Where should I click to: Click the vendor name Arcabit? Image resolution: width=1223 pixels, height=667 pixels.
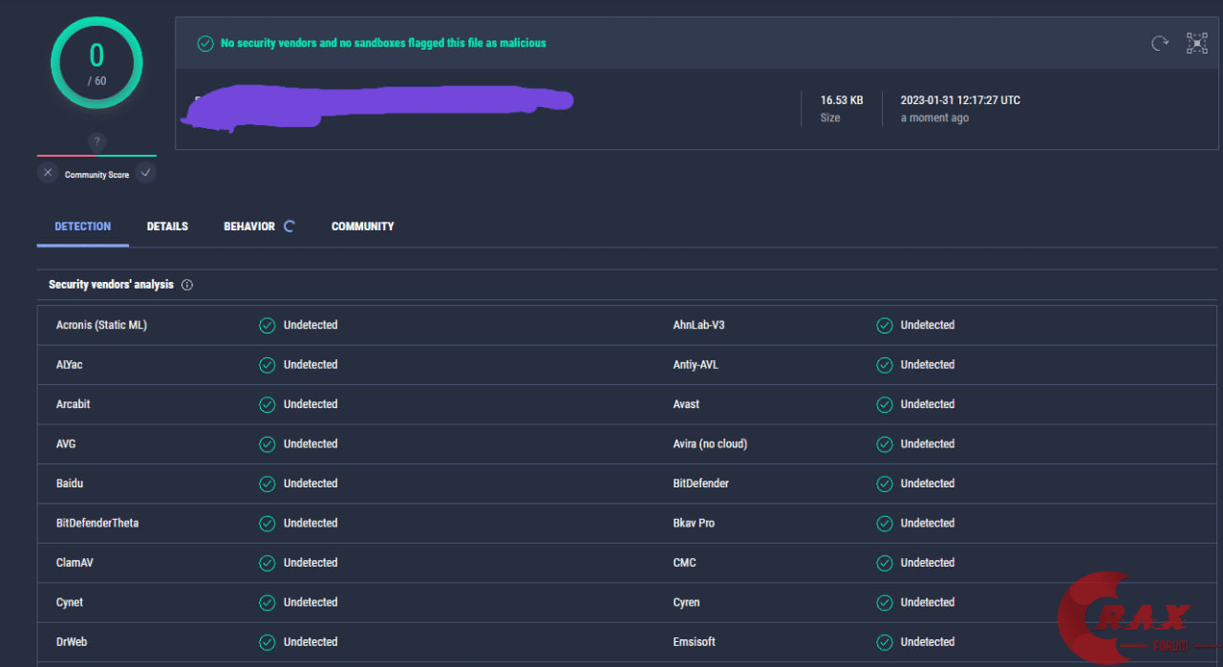click(74, 404)
